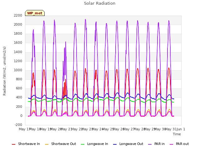Click the WP_met label box

pyautogui.click(x=35, y=13)
